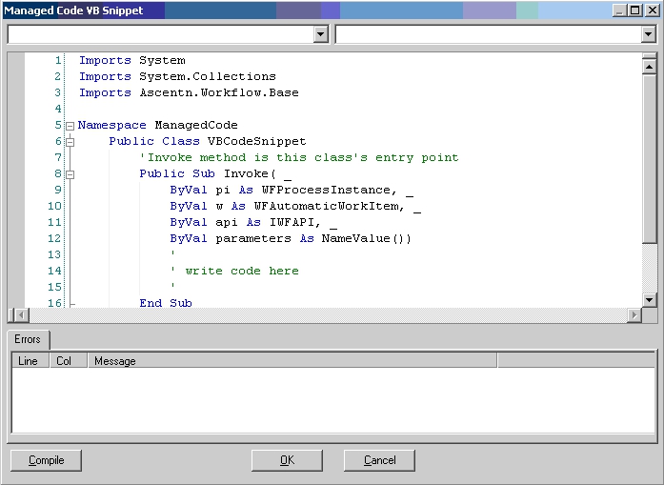Image resolution: width=664 pixels, height=485 pixels.
Task: Open the top-right member dropdown list
Action: (x=648, y=34)
